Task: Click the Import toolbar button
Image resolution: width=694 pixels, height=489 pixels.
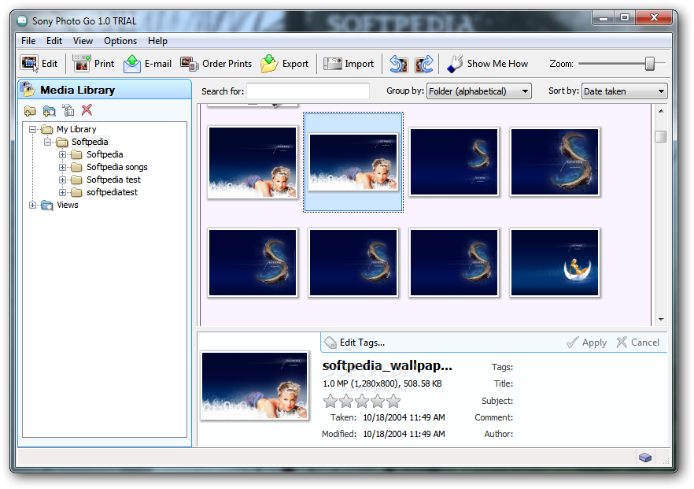Action: pos(349,64)
